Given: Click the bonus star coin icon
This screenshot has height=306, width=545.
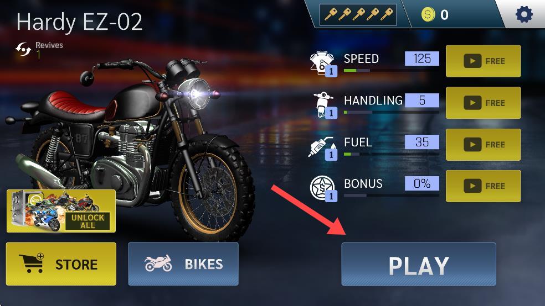Looking at the screenshot, I should (x=323, y=188).
